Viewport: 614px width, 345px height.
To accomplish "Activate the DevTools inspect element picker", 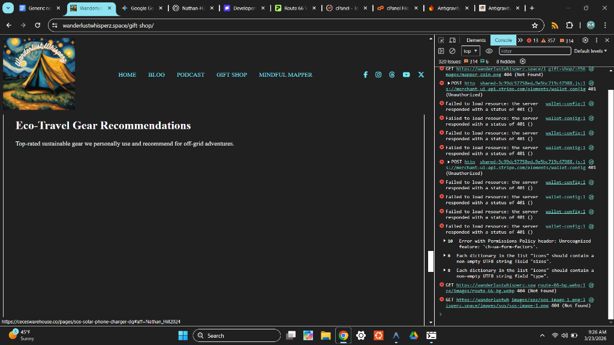I will [441, 40].
